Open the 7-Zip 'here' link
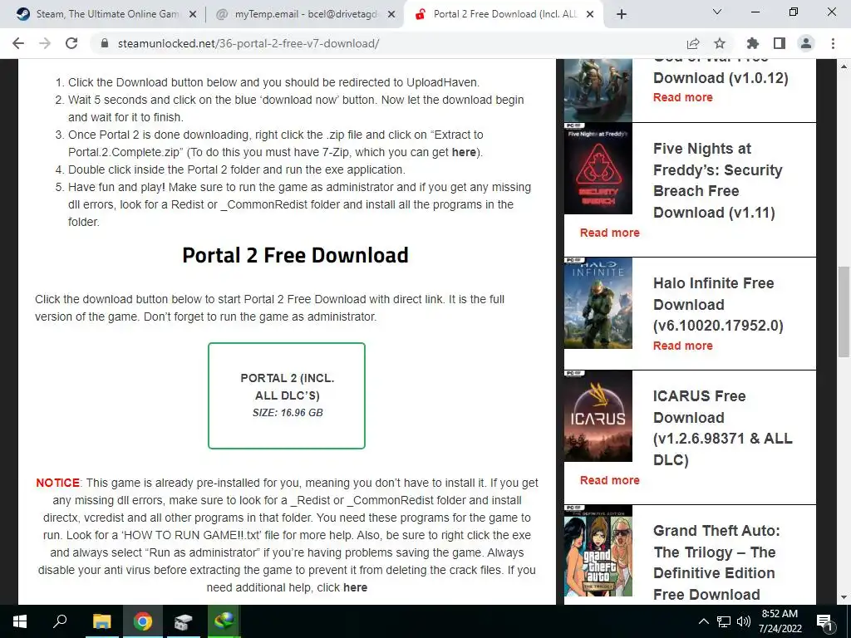Screen dimensions: 851x638 (x=464, y=153)
